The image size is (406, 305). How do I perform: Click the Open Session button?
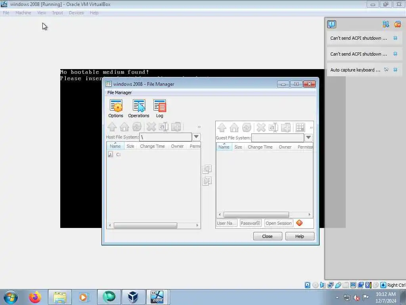[x=279, y=223]
